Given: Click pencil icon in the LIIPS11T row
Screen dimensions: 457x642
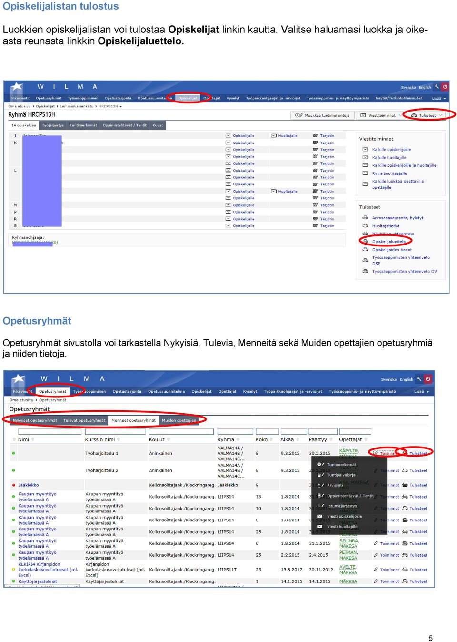Looking at the screenshot, I should (376, 570).
